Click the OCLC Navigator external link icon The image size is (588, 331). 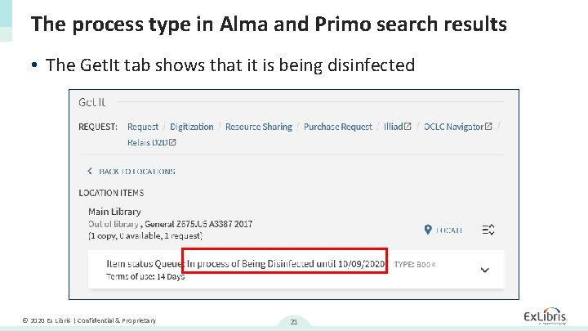(488, 127)
